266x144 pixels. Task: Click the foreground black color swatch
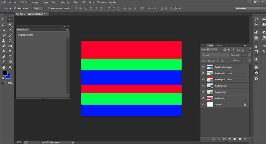click(x=5, y=73)
